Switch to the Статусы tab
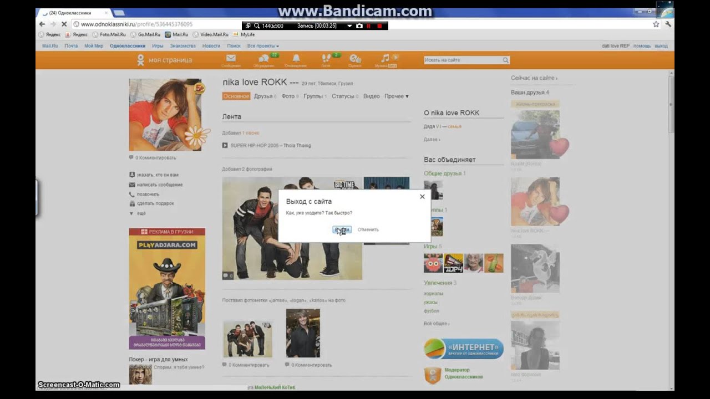Image resolution: width=710 pixels, height=399 pixels. click(x=343, y=96)
